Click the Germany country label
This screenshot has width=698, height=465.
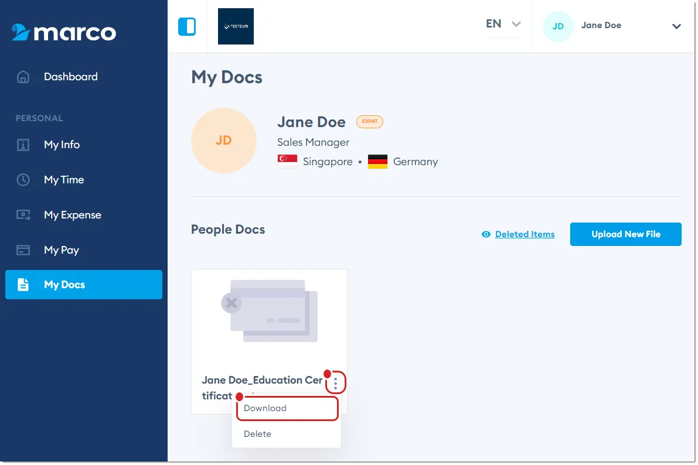(416, 162)
